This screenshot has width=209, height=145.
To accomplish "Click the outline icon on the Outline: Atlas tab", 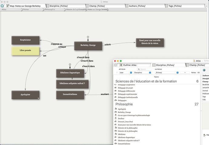I will [121, 65].
